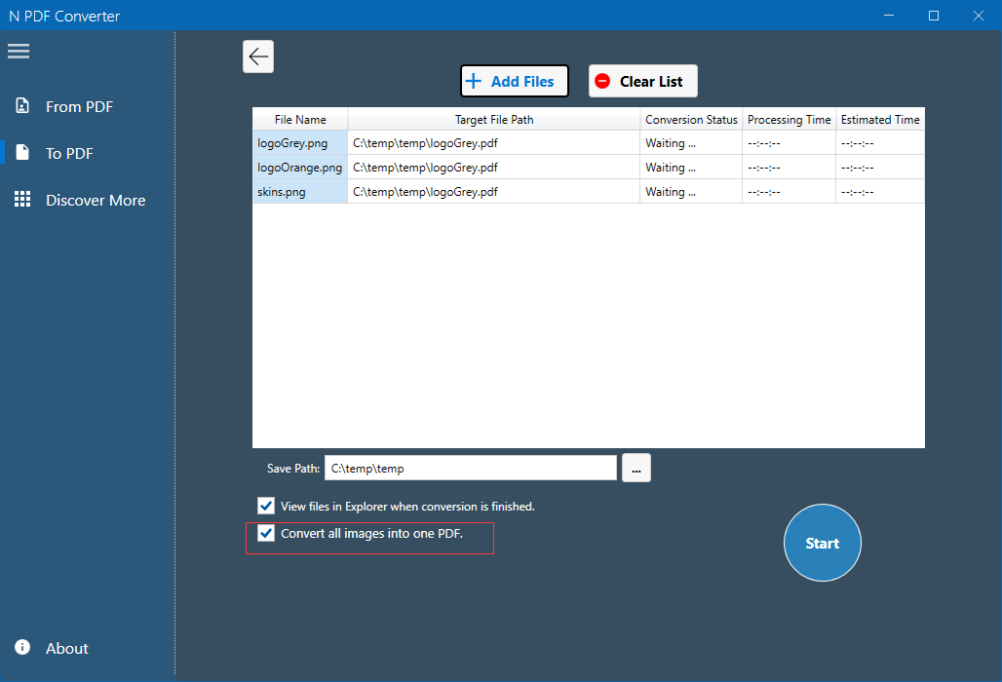Click Waiting status in logoOrange.png row
The width and height of the screenshot is (1002, 682).
[x=691, y=168]
